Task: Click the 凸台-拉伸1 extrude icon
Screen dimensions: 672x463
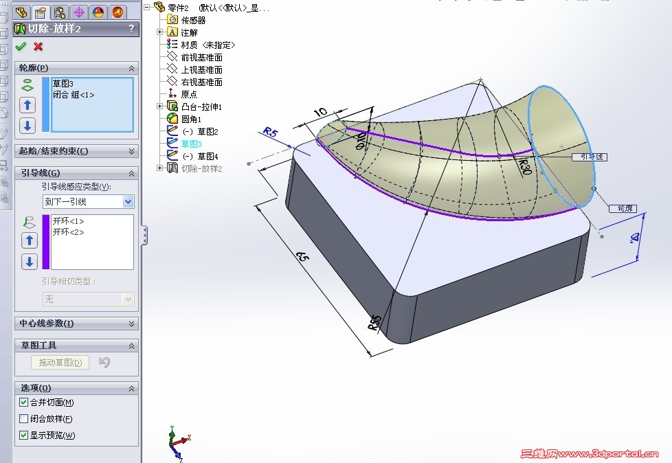Action: pyautogui.click(x=172, y=106)
